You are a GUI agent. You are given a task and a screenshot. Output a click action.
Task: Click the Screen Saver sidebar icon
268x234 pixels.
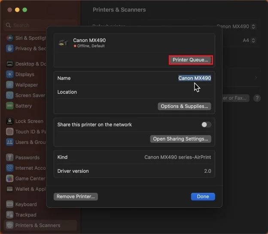coord(9,95)
